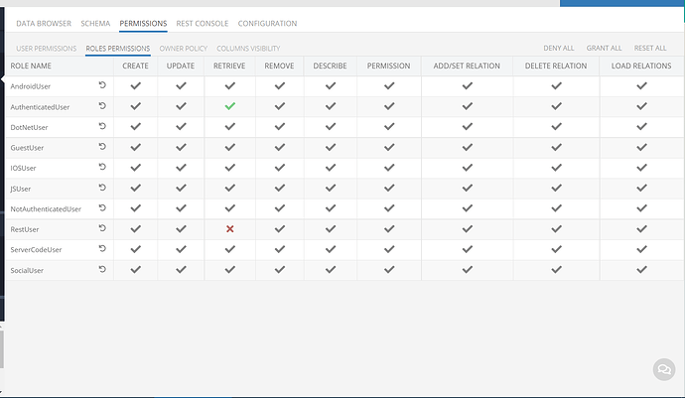Screen dimensions: 685x398
Task: Reset the DotNetUser role permissions
Action: coord(102,126)
